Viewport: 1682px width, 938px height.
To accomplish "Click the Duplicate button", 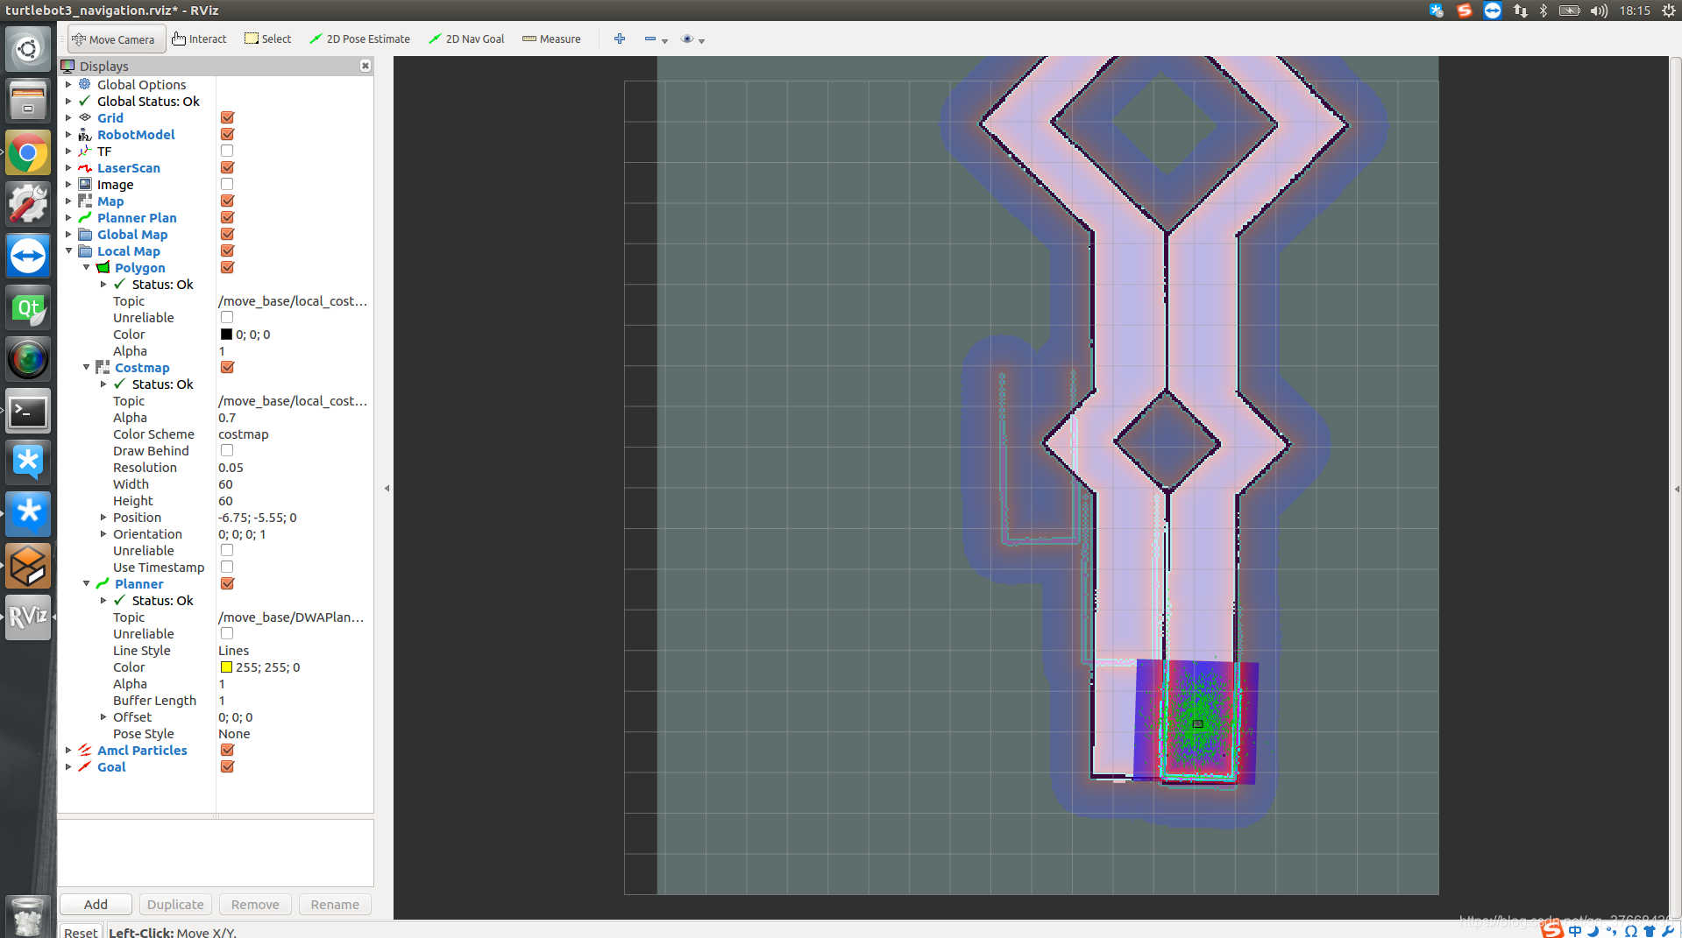I will click(175, 904).
